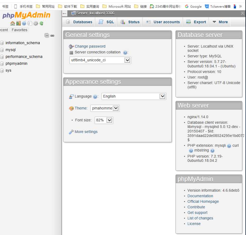Image resolution: width=246 pixels, height=235 pixels.
Task: Open navigation panel settings gear icon
Action: 36,23
